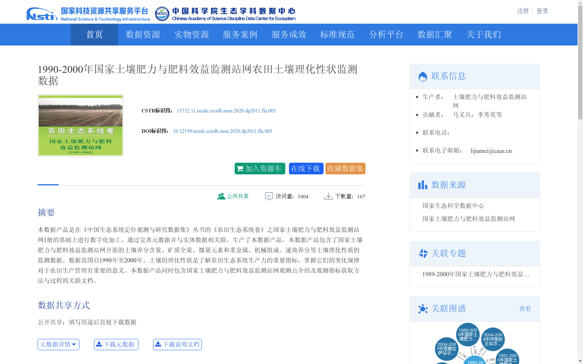Open 国家土壤肥力与肥料效益监测站网 source link
The width and height of the screenshot is (583, 364).
(x=469, y=219)
